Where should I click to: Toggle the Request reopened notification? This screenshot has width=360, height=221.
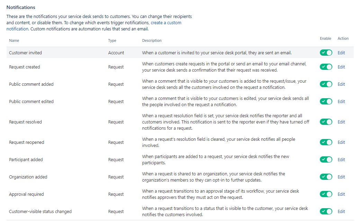coord(326,142)
